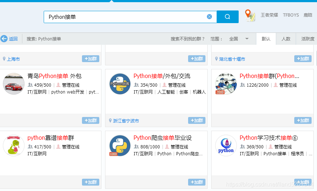The width and height of the screenshot is (317, 191).
Task: Click the 鹿晗 hot search keyword
Action: click(308, 15)
